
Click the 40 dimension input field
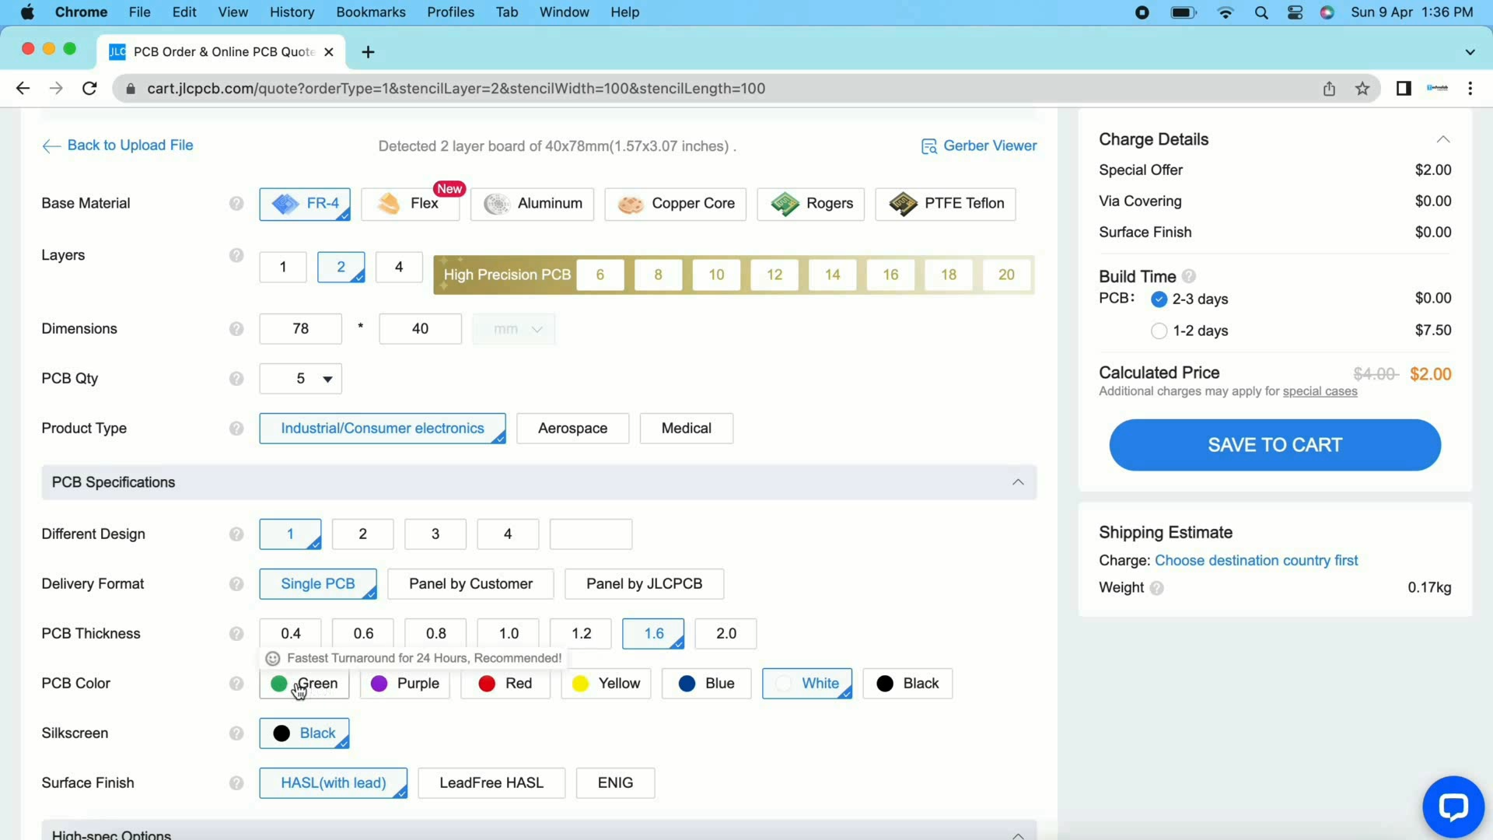pyautogui.click(x=420, y=329)
